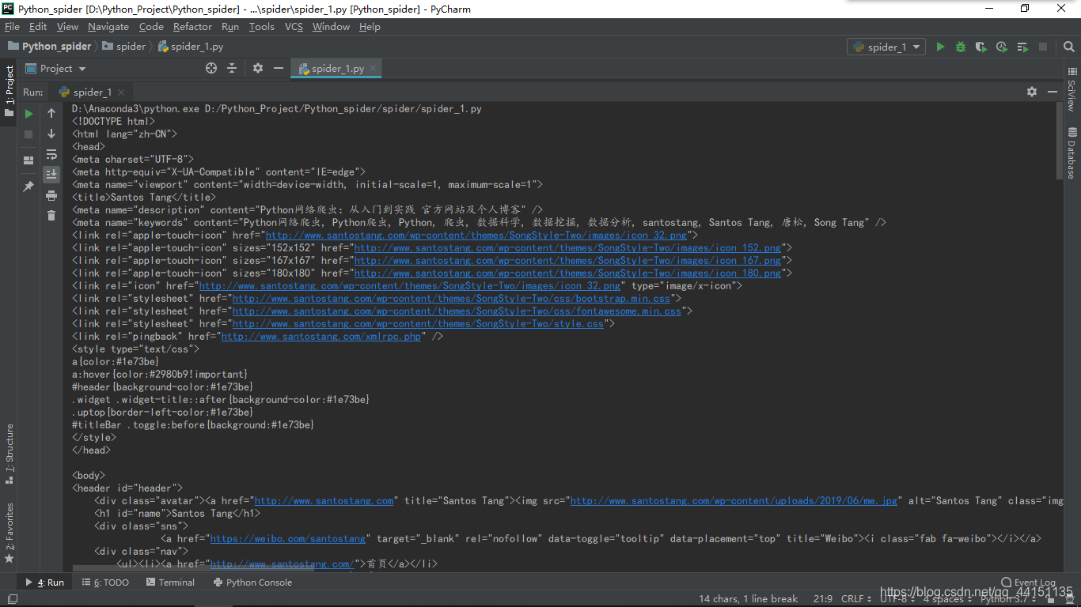Toggle the 1: Project side tab
Viewport: 1081px width, 607px height.
coord(9,91)
